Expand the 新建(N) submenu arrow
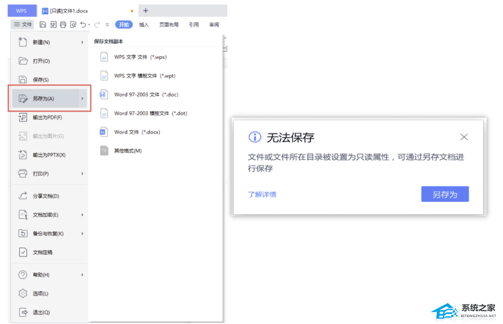Viewport: 503px width, 324px height. [x=83, y=42]
